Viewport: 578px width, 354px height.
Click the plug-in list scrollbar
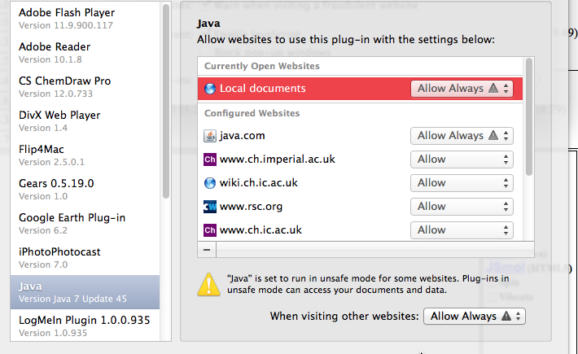pyautogui.click(x=166, y=98)
